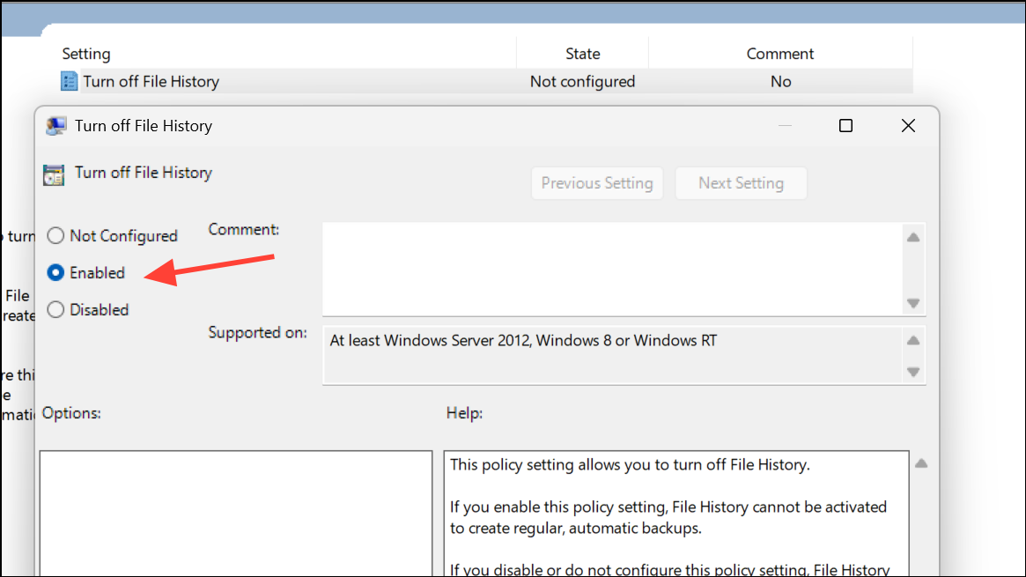This screenshot has height=577, width=1026.
Task: Select the Not Configured radio button
Action: [55, 235]
